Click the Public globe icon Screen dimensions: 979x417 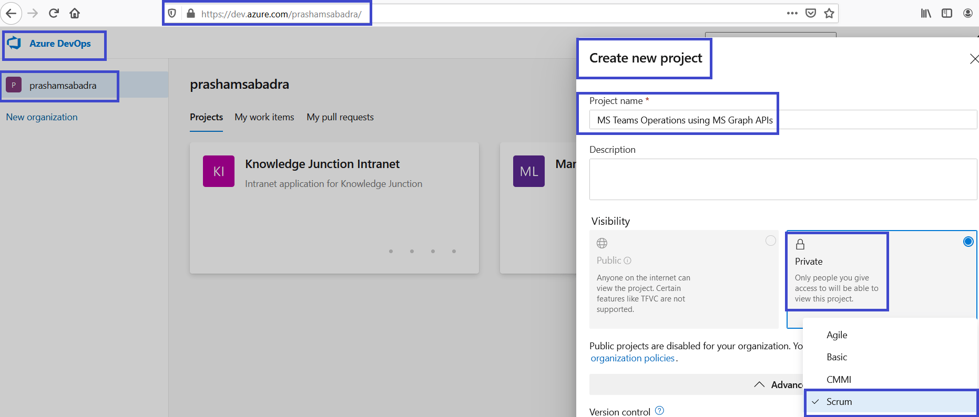pos(602,243)
